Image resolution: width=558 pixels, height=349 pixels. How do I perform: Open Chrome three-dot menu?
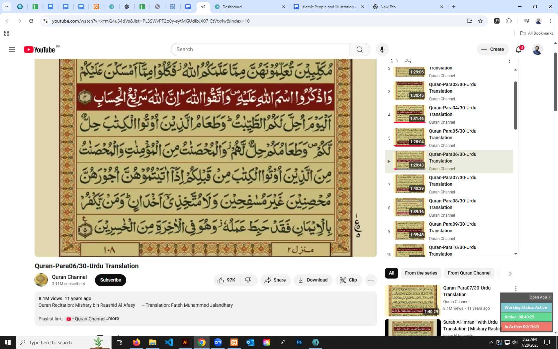(550, 21)
